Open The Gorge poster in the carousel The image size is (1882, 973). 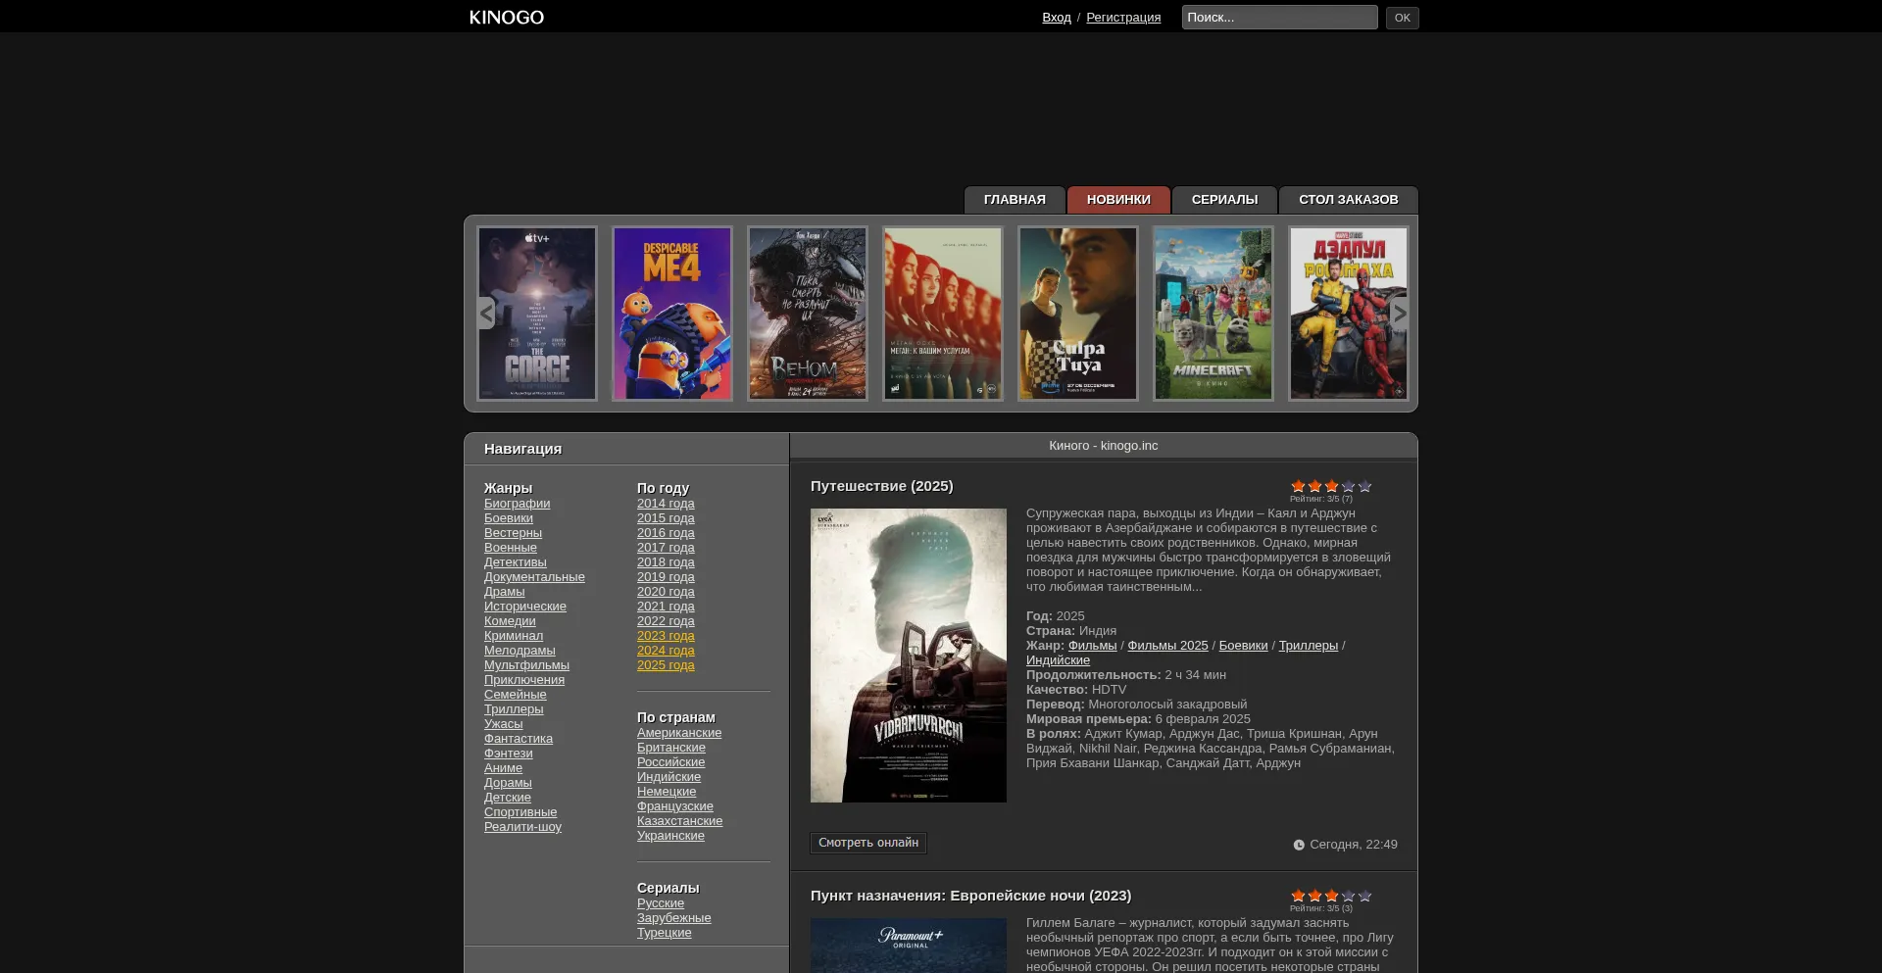pyautogui.click(x=537, y=314)
